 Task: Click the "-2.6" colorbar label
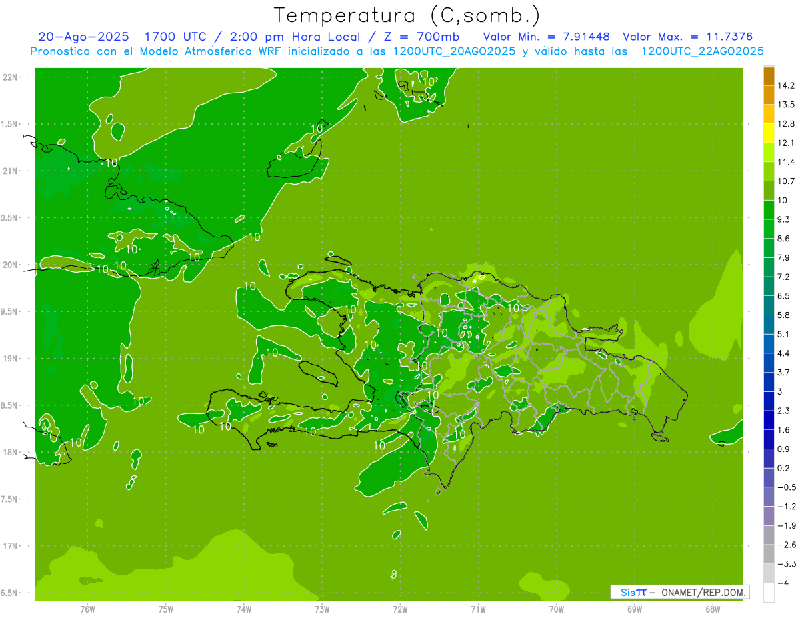786,545
